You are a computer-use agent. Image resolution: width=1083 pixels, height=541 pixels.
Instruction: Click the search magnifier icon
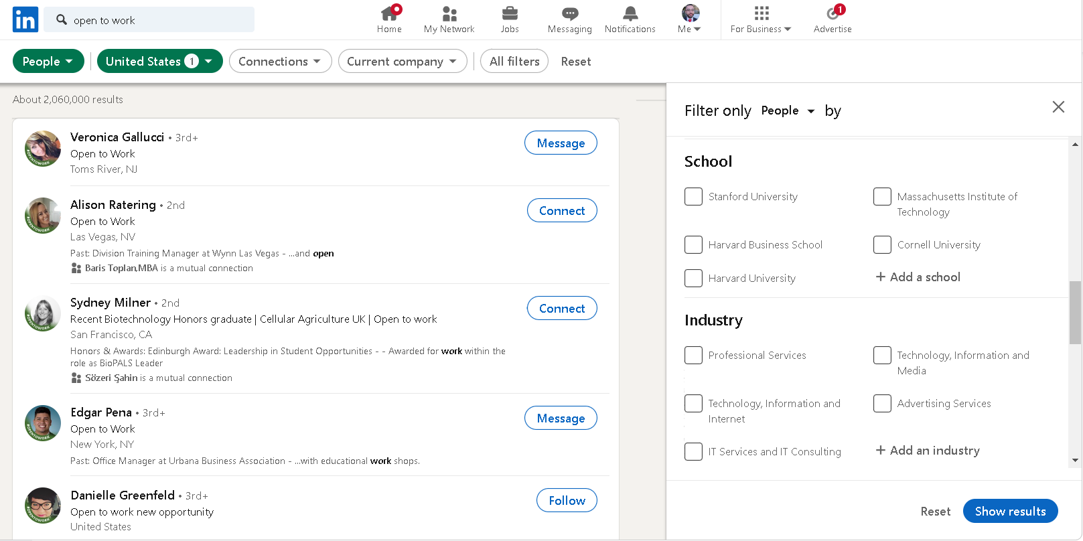pos(62,19)
